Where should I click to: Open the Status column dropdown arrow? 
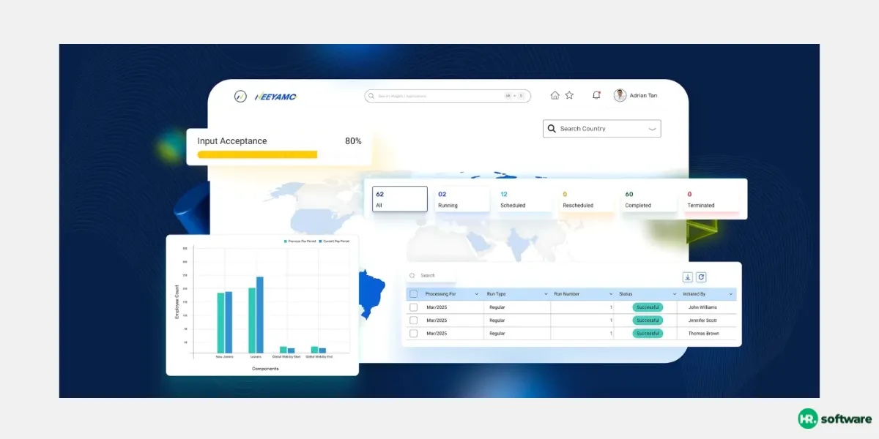click(675, 294)
